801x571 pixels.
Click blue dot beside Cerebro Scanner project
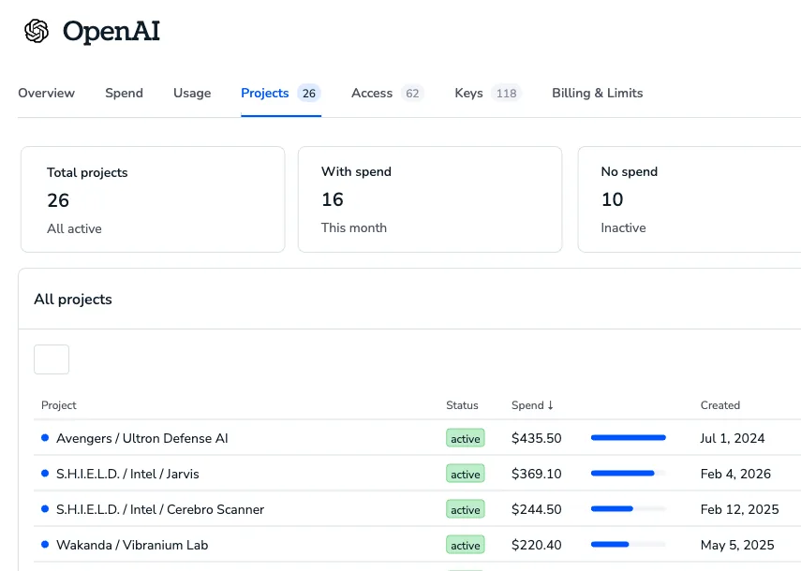coord(45,508)
